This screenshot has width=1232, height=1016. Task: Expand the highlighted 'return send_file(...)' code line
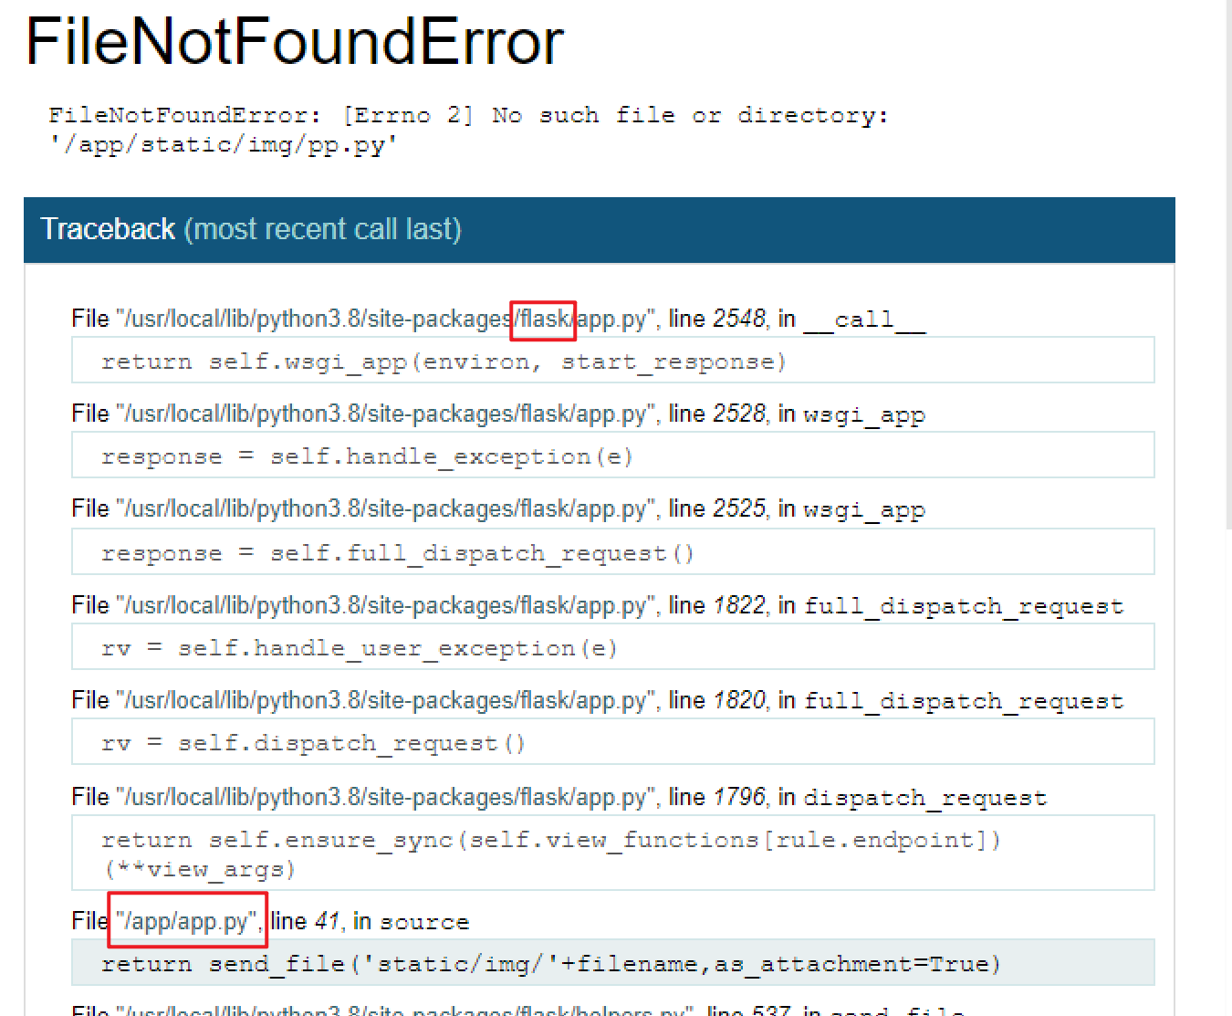612,963
